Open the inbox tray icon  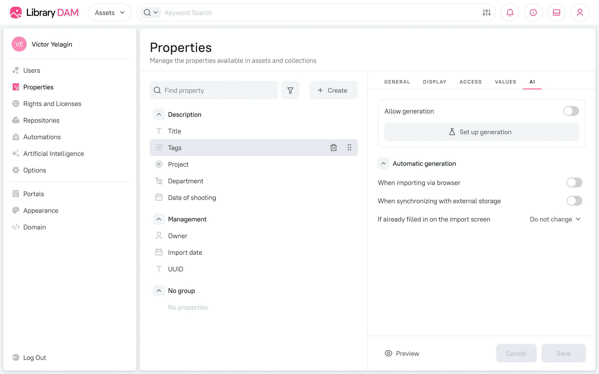pyautogui.click(x=556, y=12)
